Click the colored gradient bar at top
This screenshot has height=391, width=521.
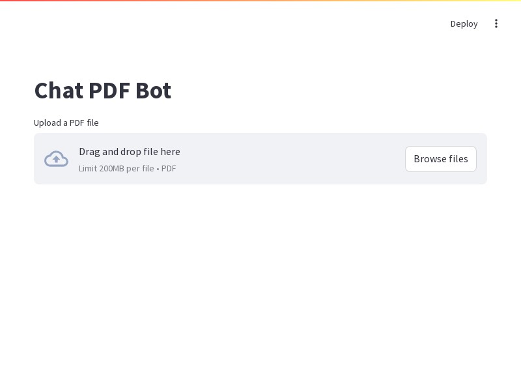coord(260,1)
